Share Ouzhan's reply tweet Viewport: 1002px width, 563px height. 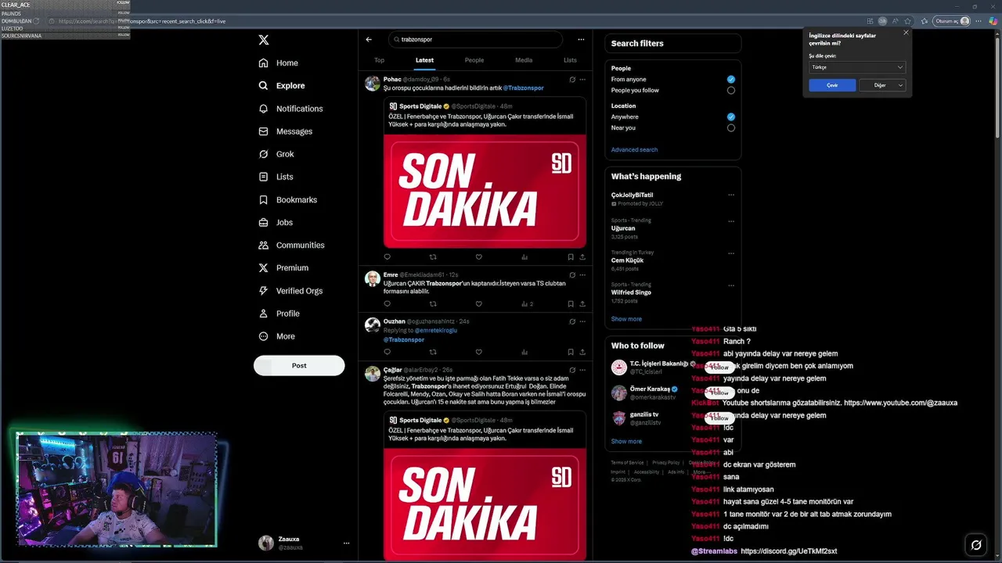click(x=582, y=352)
